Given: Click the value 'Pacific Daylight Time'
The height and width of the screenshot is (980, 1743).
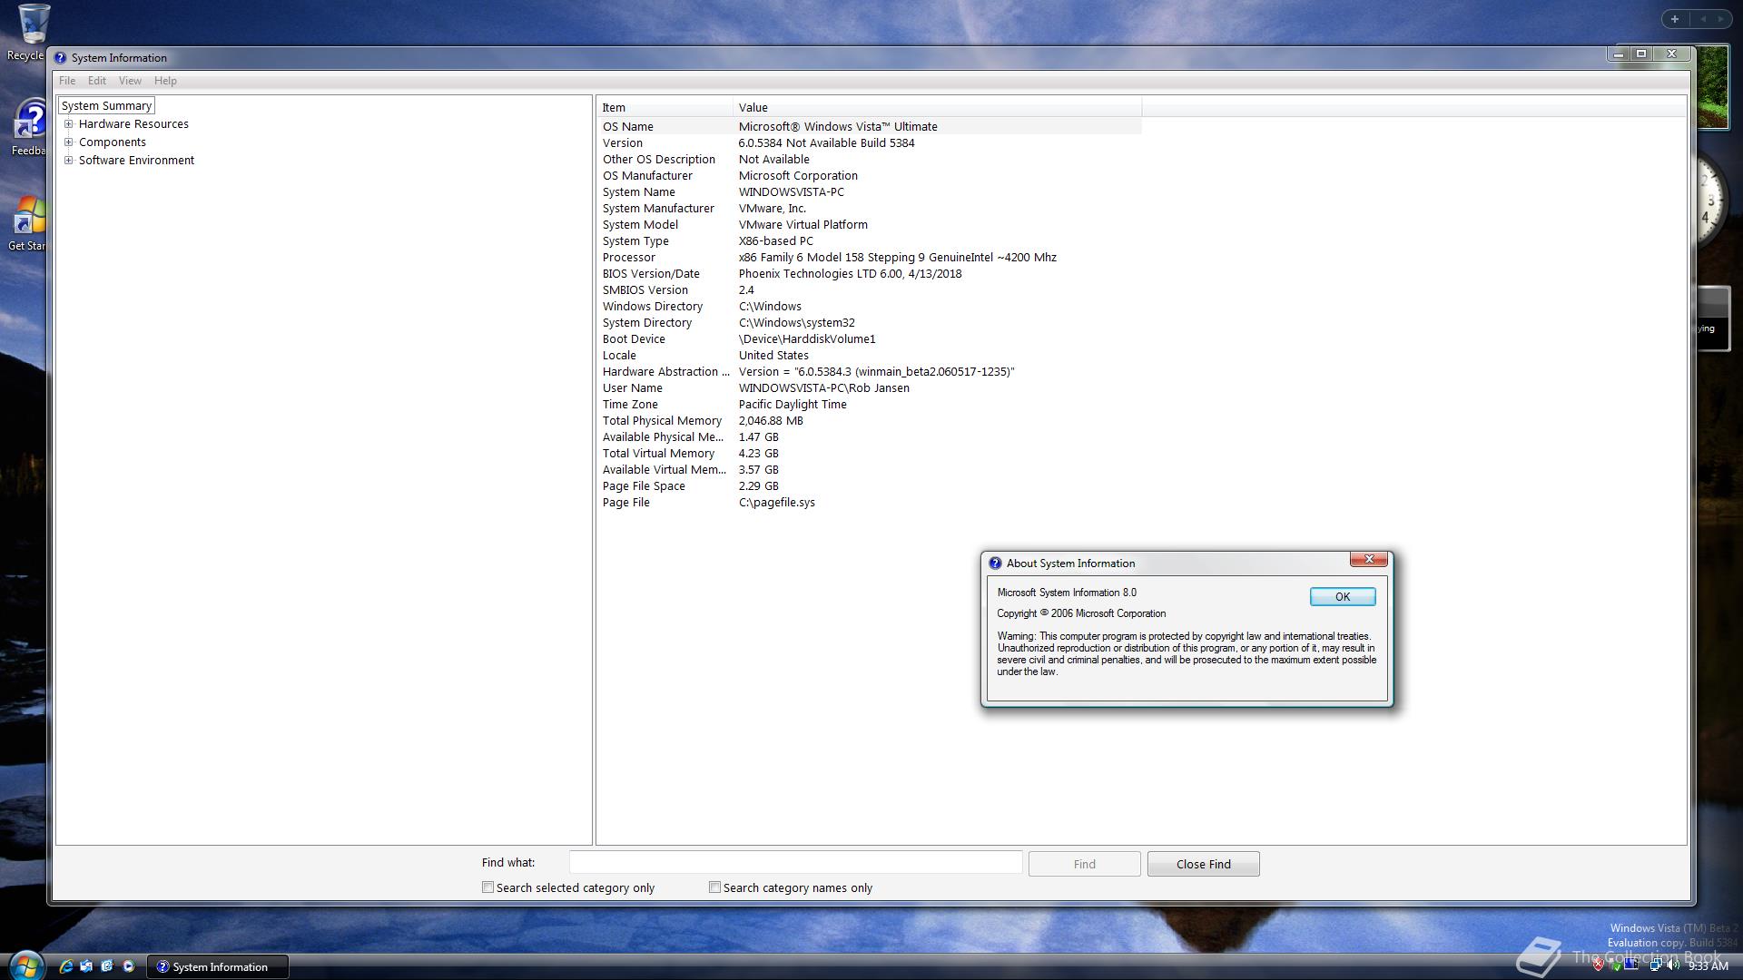Looking at the screenshot, I should 793,404.
